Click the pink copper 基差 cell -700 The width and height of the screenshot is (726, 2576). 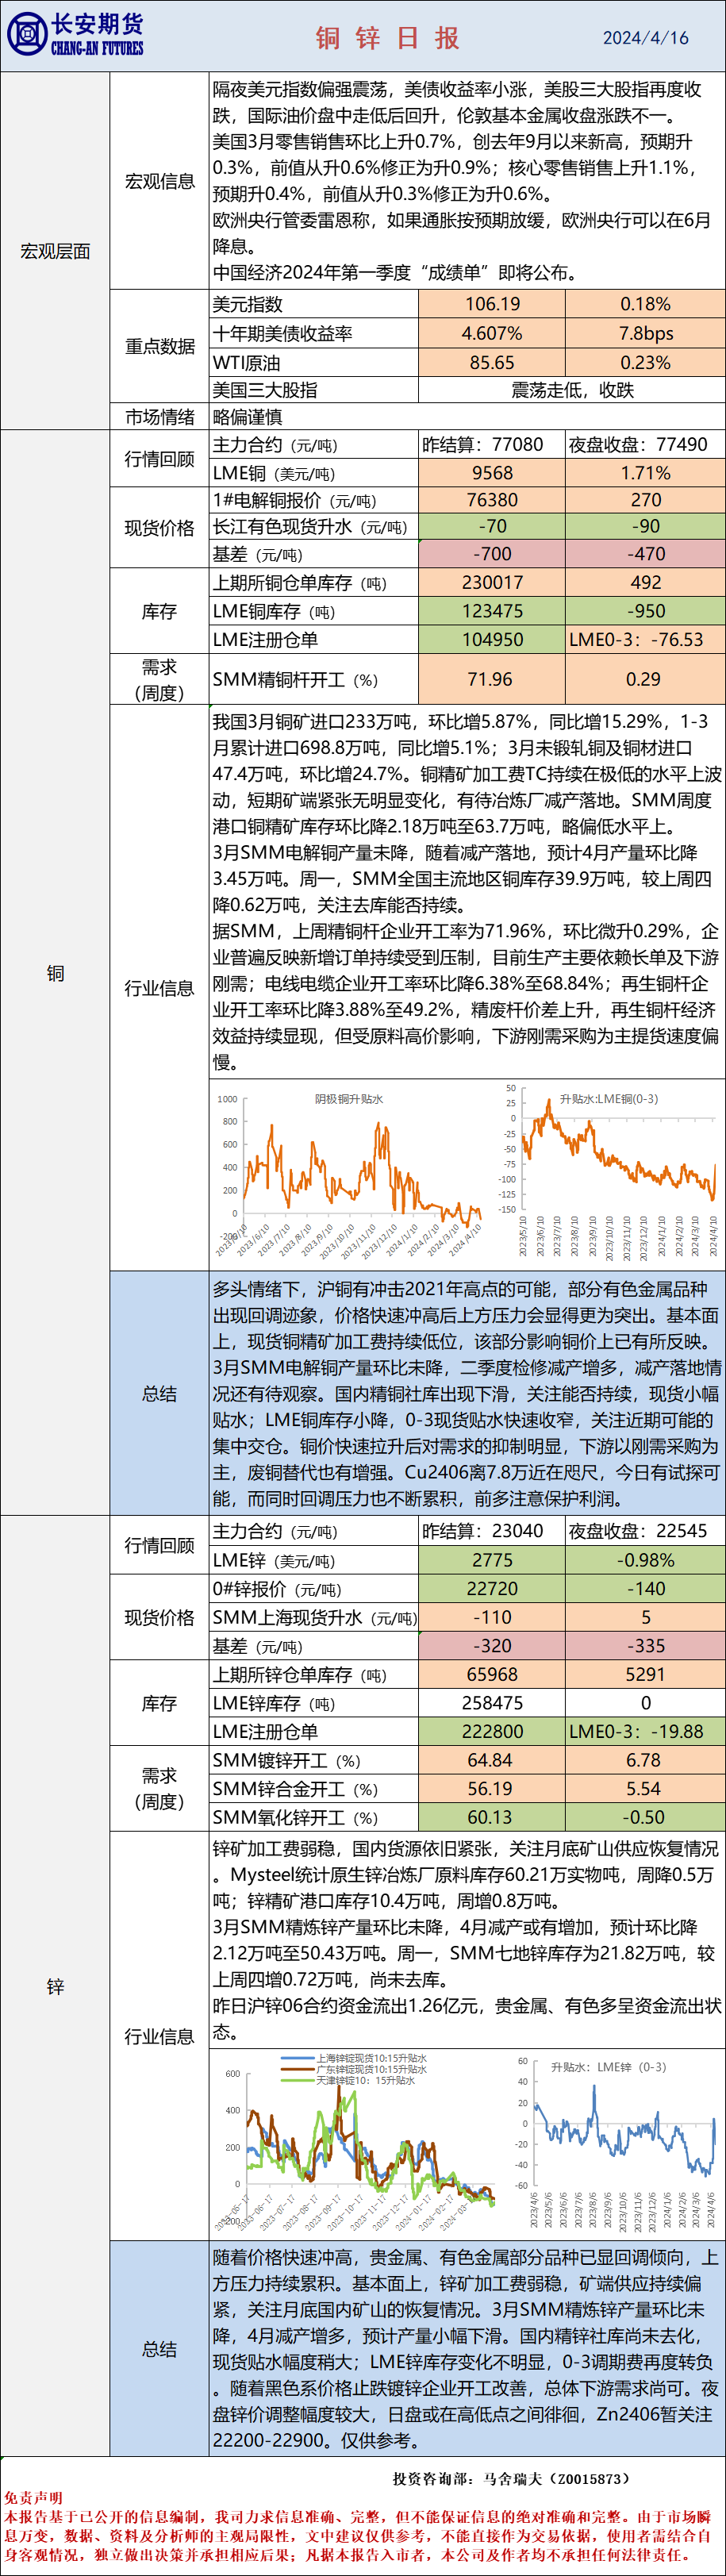492,554
